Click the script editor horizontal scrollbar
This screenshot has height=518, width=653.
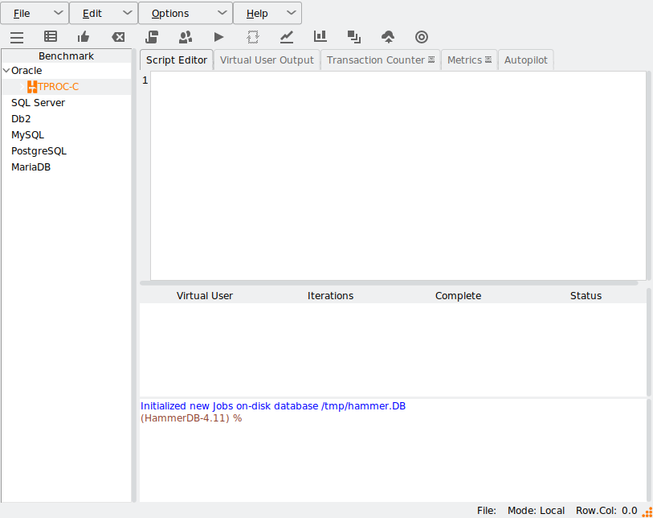(x=389, y=283)
